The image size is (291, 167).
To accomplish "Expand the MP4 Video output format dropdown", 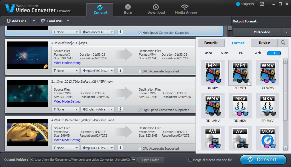I will (x=286, y=32).
